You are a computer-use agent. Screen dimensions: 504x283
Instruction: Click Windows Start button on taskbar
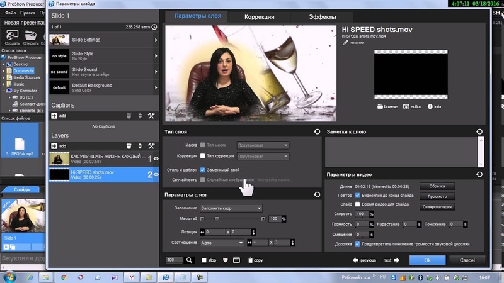pyautogui.click(x=9, y=277)
